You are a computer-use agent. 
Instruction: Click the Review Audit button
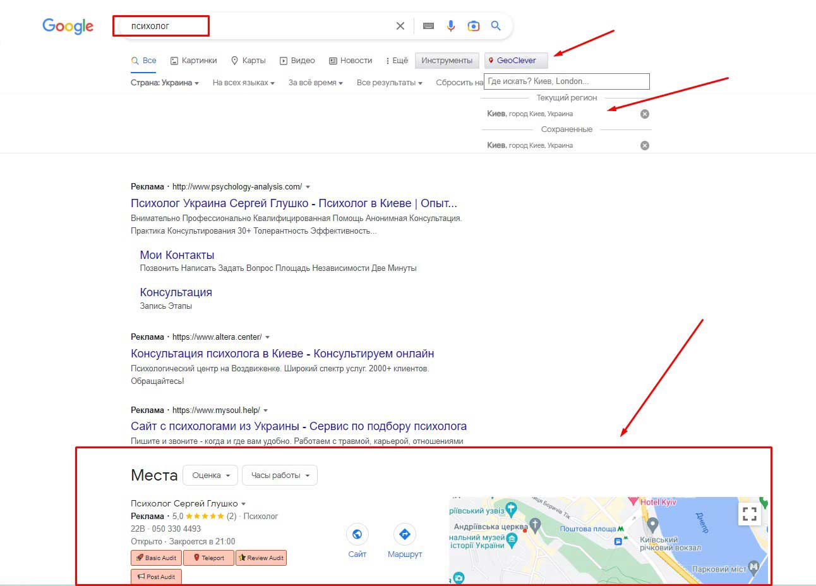[261, 558]
